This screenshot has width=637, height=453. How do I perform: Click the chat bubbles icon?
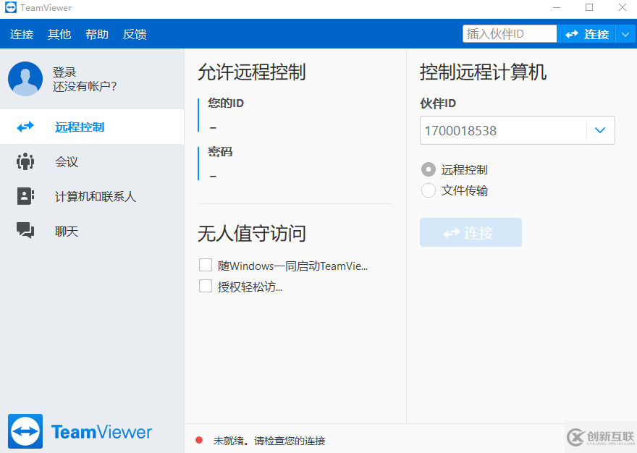click(x=25, y=230)
